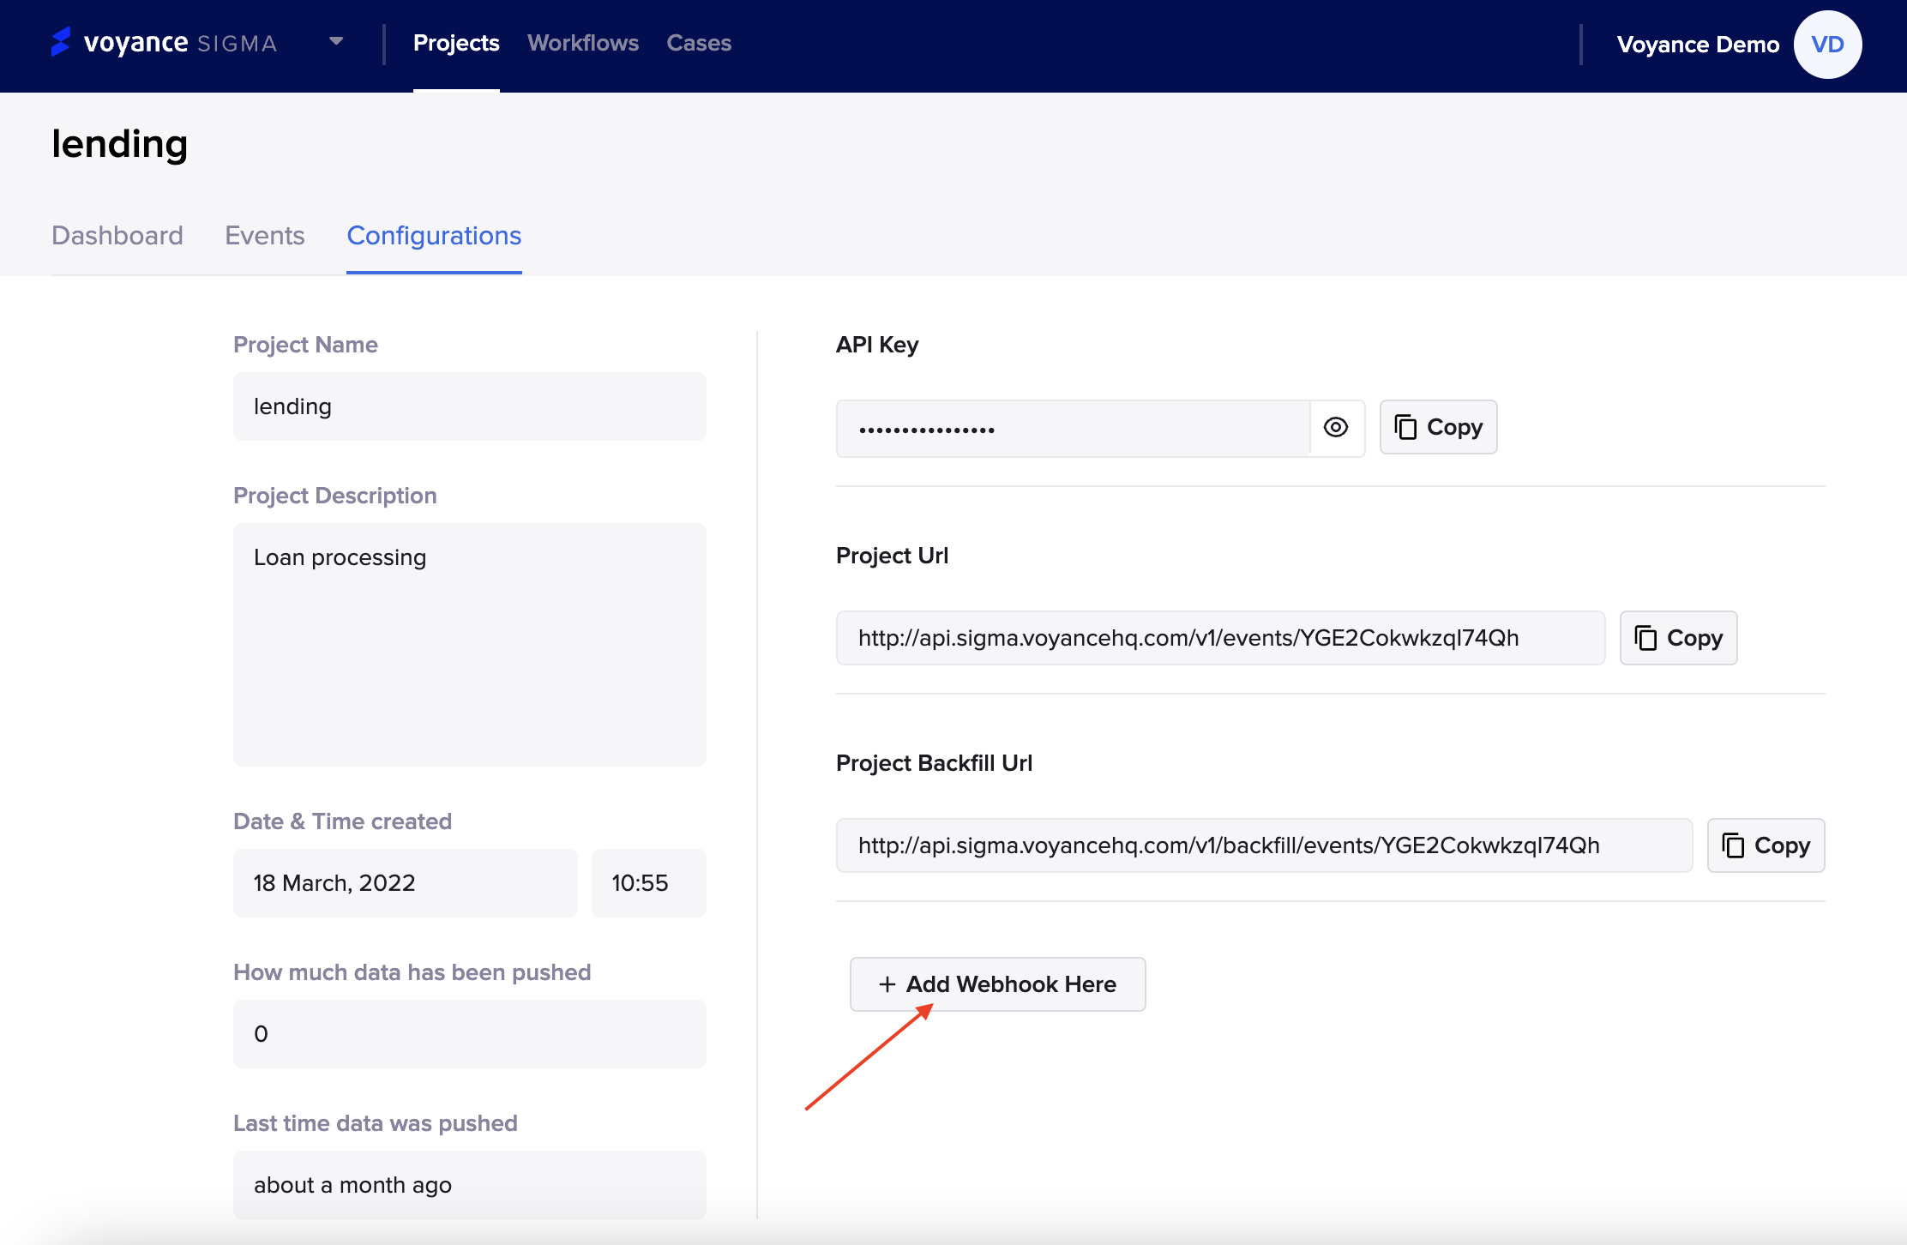Click the Project Backfill Url label
Image resolution: width=1907 pixels, height=1245 pixels.
[934, 763]
